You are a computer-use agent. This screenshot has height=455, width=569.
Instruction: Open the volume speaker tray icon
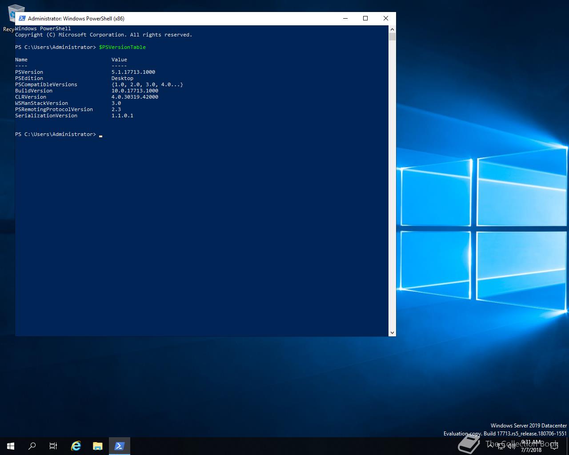click(x=511, y=446)
